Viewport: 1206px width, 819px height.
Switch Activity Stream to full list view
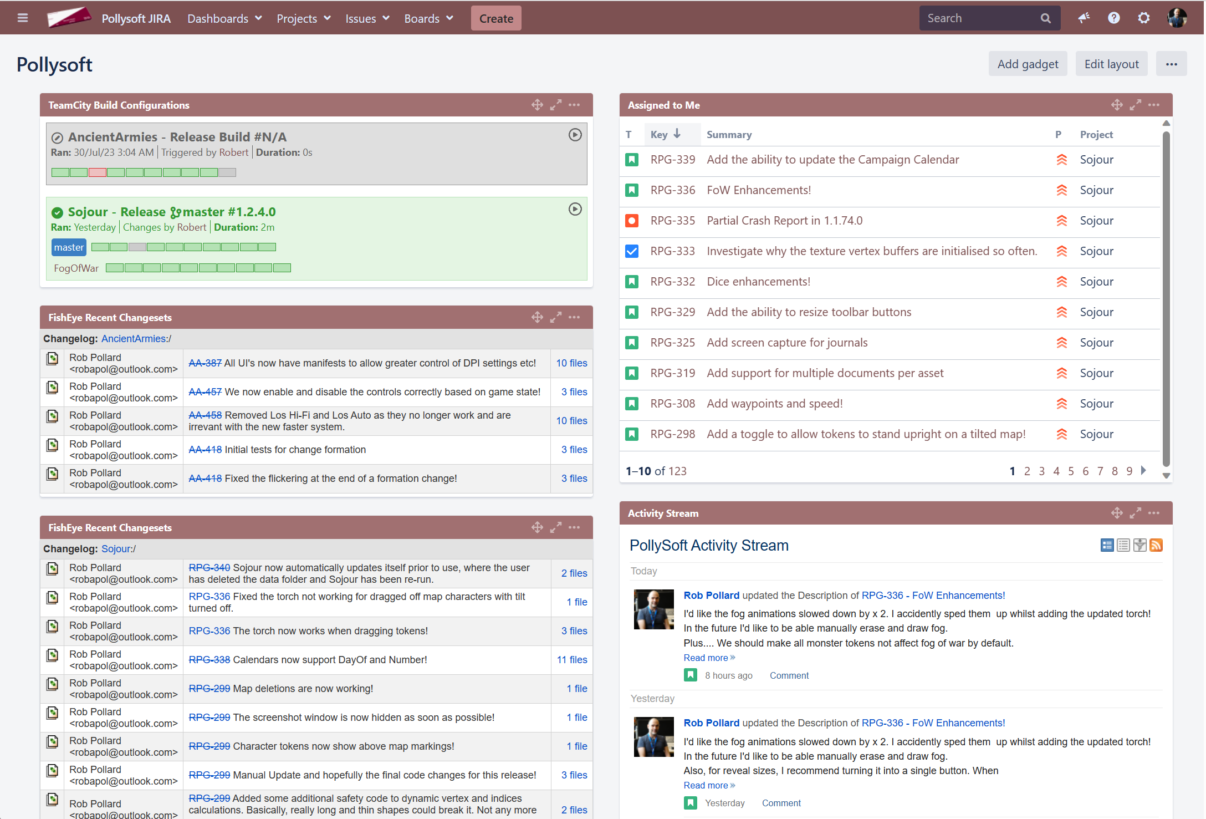click(1107, 545)
